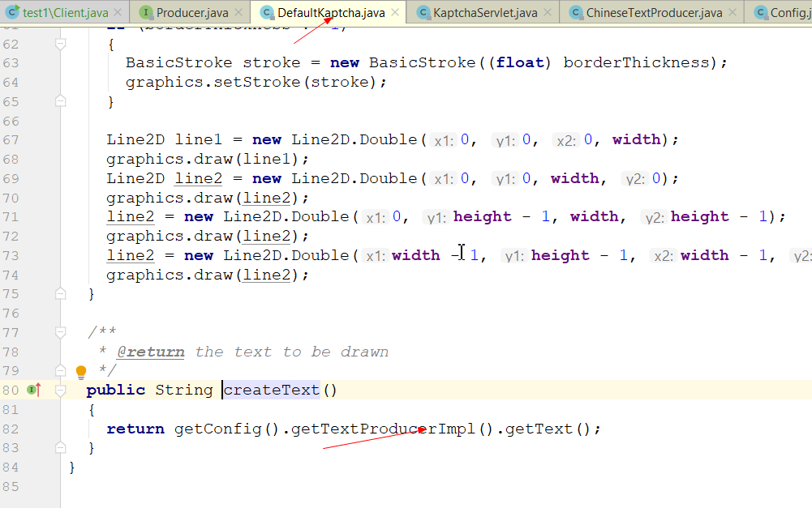Click the interface icon on Producer.java tab

click(146, 12)
